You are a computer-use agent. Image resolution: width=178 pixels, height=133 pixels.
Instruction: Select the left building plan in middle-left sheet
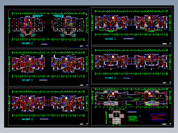coord(28,64)
